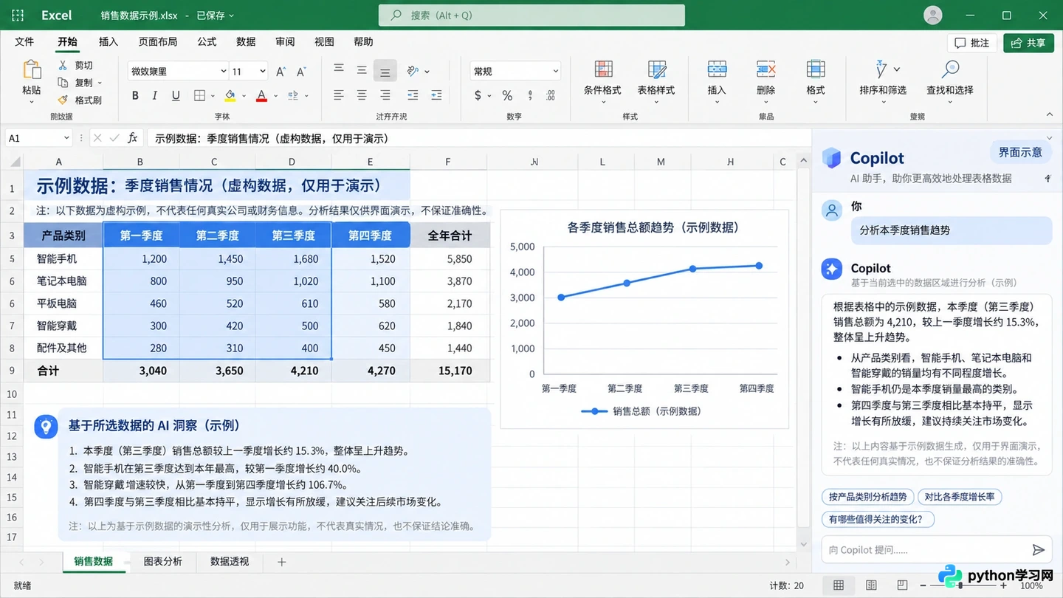Click the Delete cells (删除) icon
The width and height of the screenshot is (1063, 598).
766,70
